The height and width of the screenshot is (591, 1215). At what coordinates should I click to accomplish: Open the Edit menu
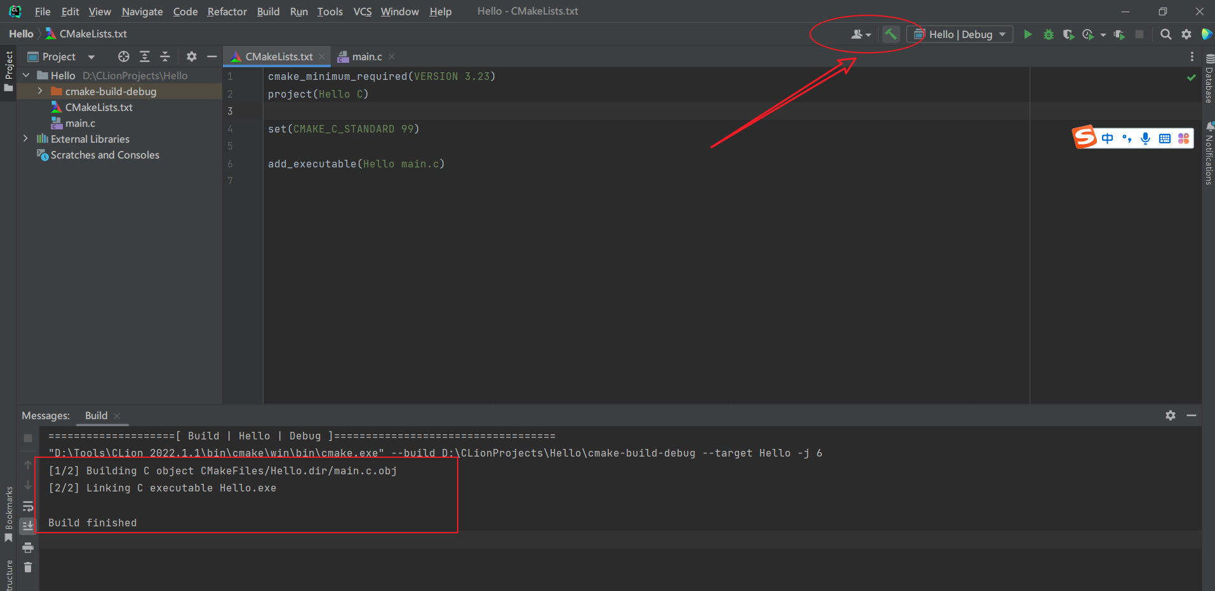pyautogui.click(x=70, y=11)
